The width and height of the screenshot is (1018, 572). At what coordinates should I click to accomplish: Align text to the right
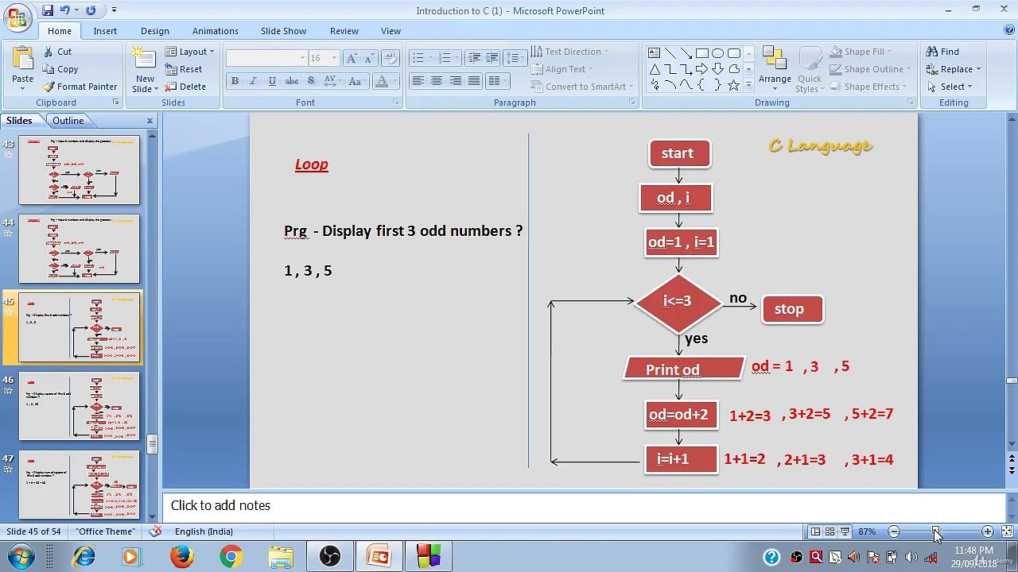tap(456, 81)
